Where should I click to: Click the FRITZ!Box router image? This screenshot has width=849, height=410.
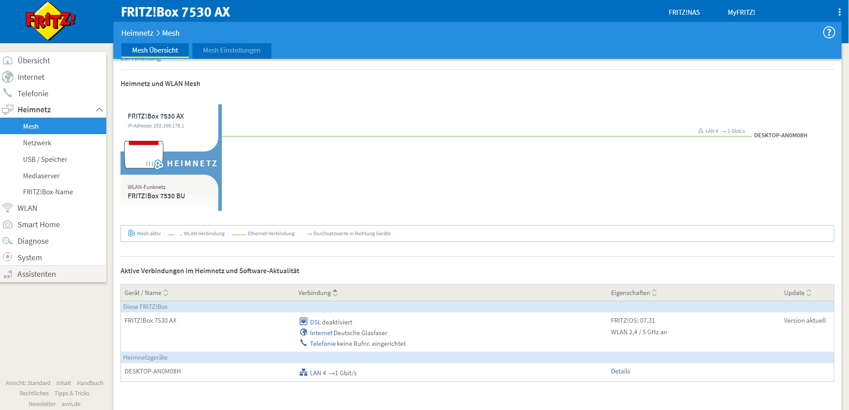tap(144, 155)
